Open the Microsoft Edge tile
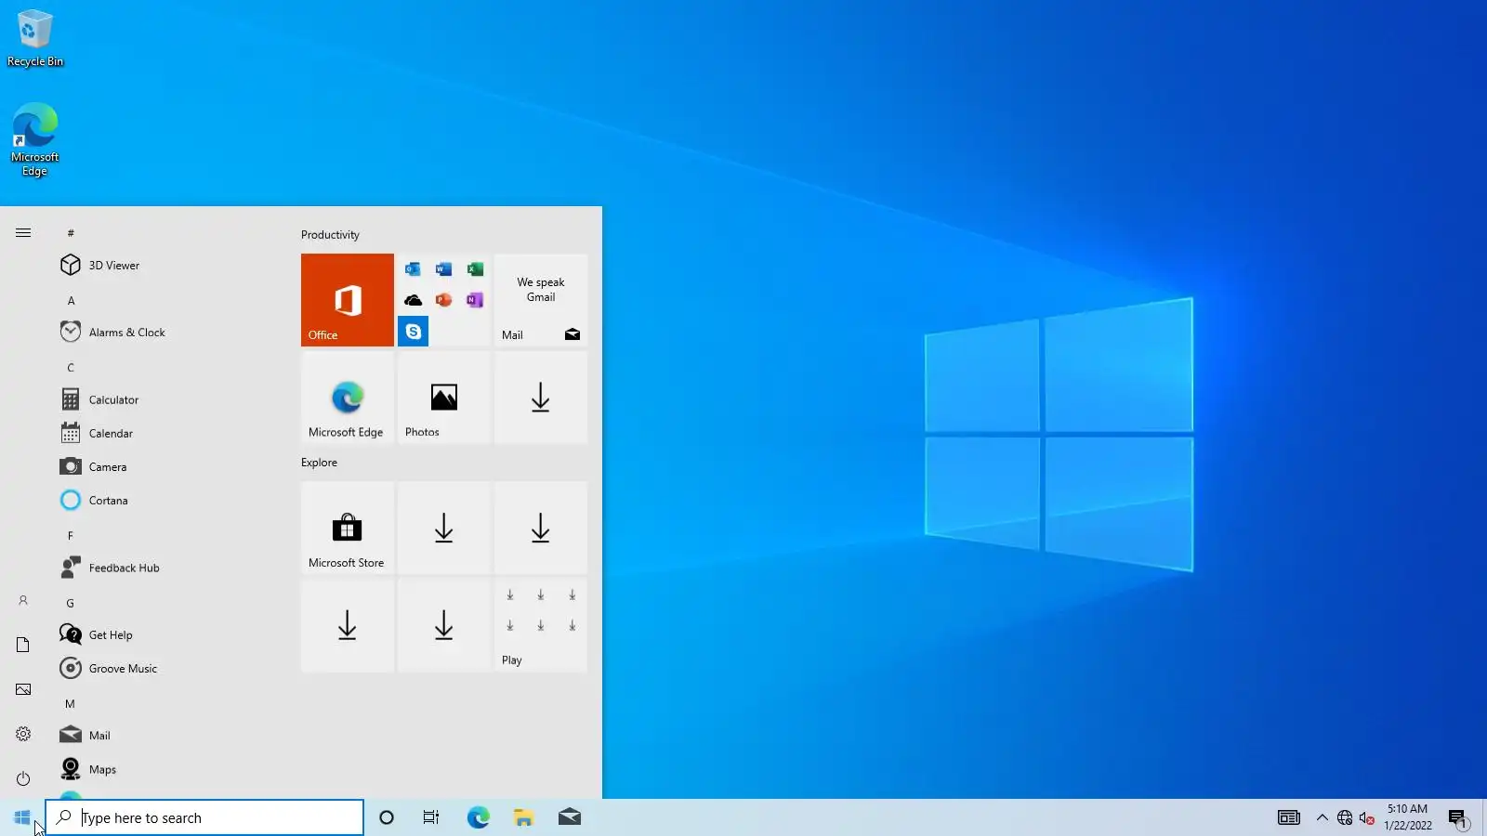 (x=348, y=398)
